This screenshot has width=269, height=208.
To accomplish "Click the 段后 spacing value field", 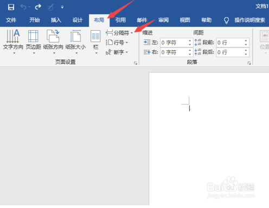I will click(x=229, y=52).
